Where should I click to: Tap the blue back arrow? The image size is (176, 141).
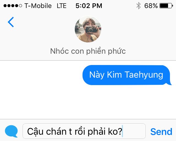11,22
